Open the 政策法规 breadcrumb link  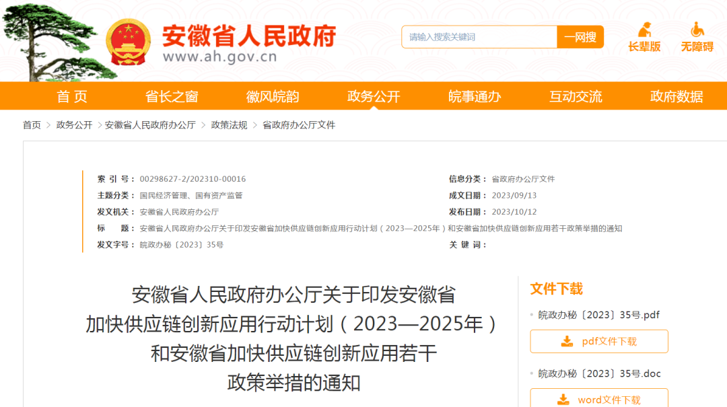(229, 125)
